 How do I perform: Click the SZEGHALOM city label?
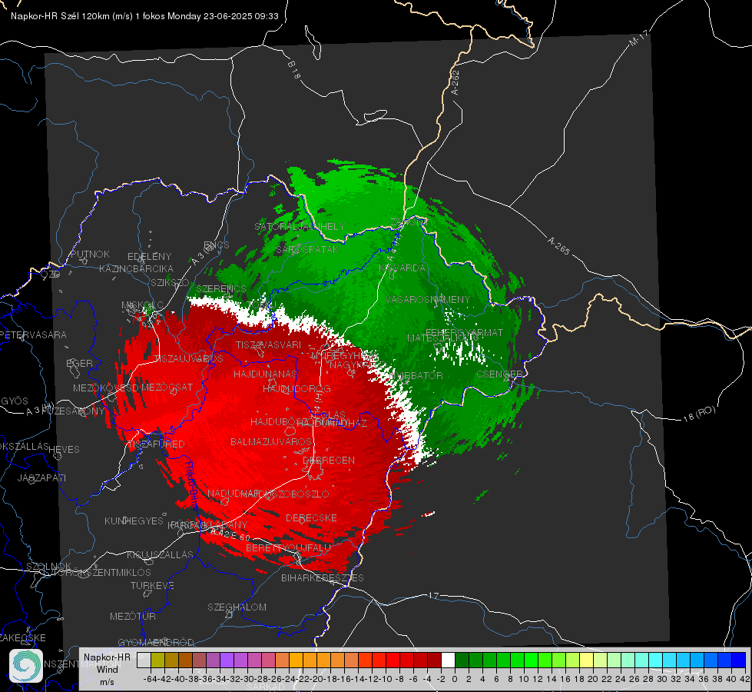pyautogui.click(x=237, y=607)
